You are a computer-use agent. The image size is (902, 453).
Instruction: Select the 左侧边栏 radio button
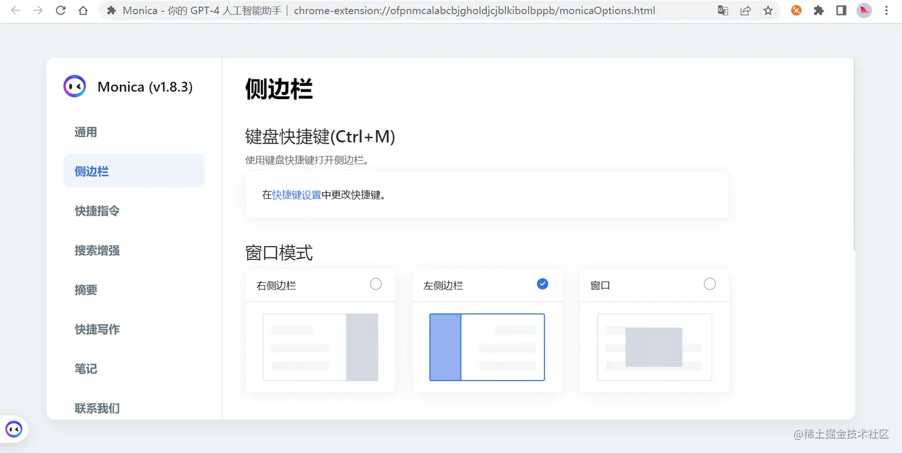[542, 284]
